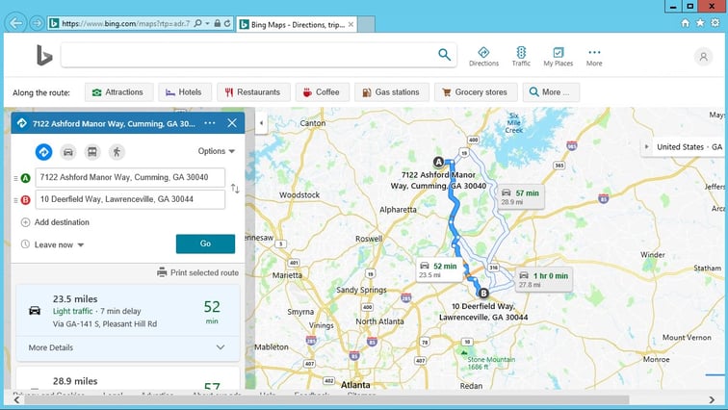Go forward using the browser forward arrow
728x410 pixels.
(x=37, y=23)
